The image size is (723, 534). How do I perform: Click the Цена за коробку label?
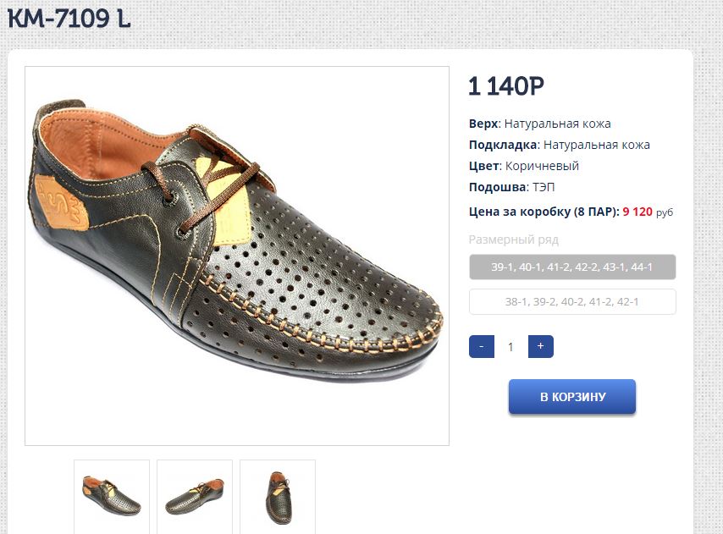[x=544, y=212]
